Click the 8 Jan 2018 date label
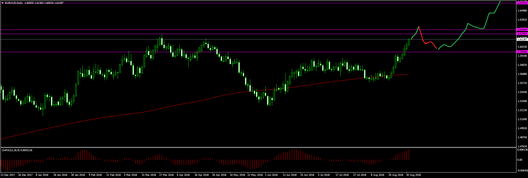The image size is (528, 178). tap(42, 175)
